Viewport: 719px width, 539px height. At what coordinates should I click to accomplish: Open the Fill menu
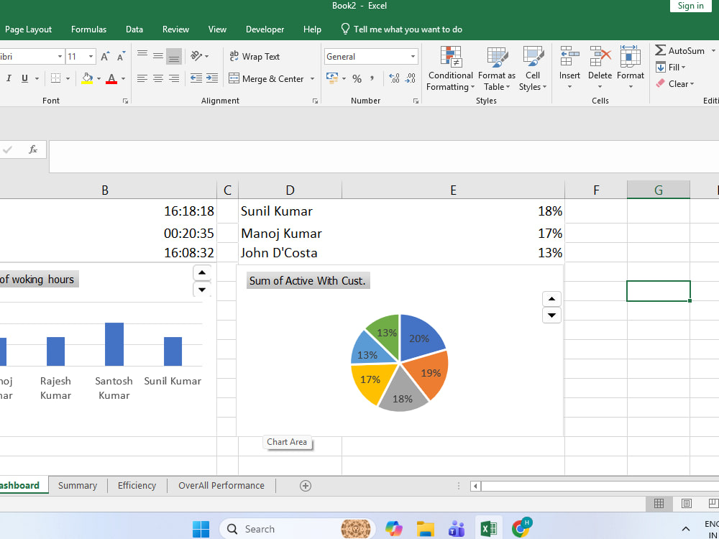tap(671, 68)
